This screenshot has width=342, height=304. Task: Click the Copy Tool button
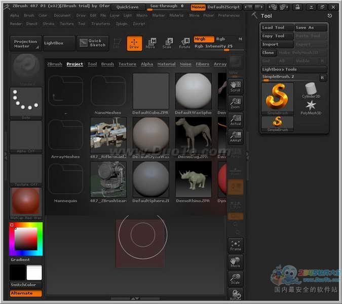[x=277, y=36]
